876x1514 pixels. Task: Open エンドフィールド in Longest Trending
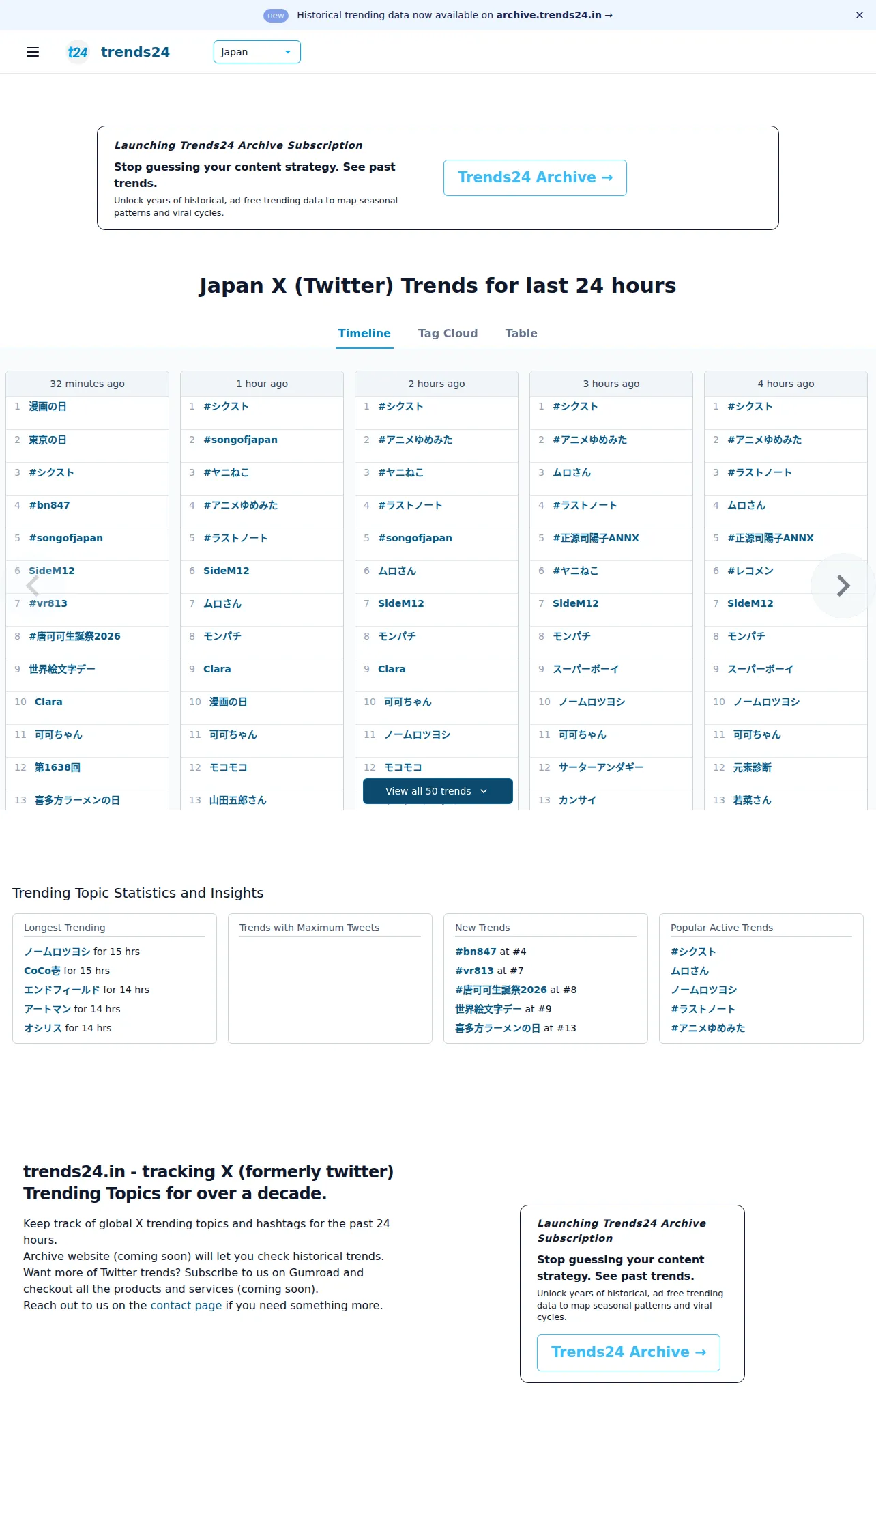[x=62, y=990]
